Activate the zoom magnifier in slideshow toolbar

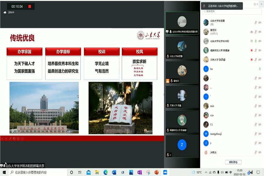pos(18,139)
